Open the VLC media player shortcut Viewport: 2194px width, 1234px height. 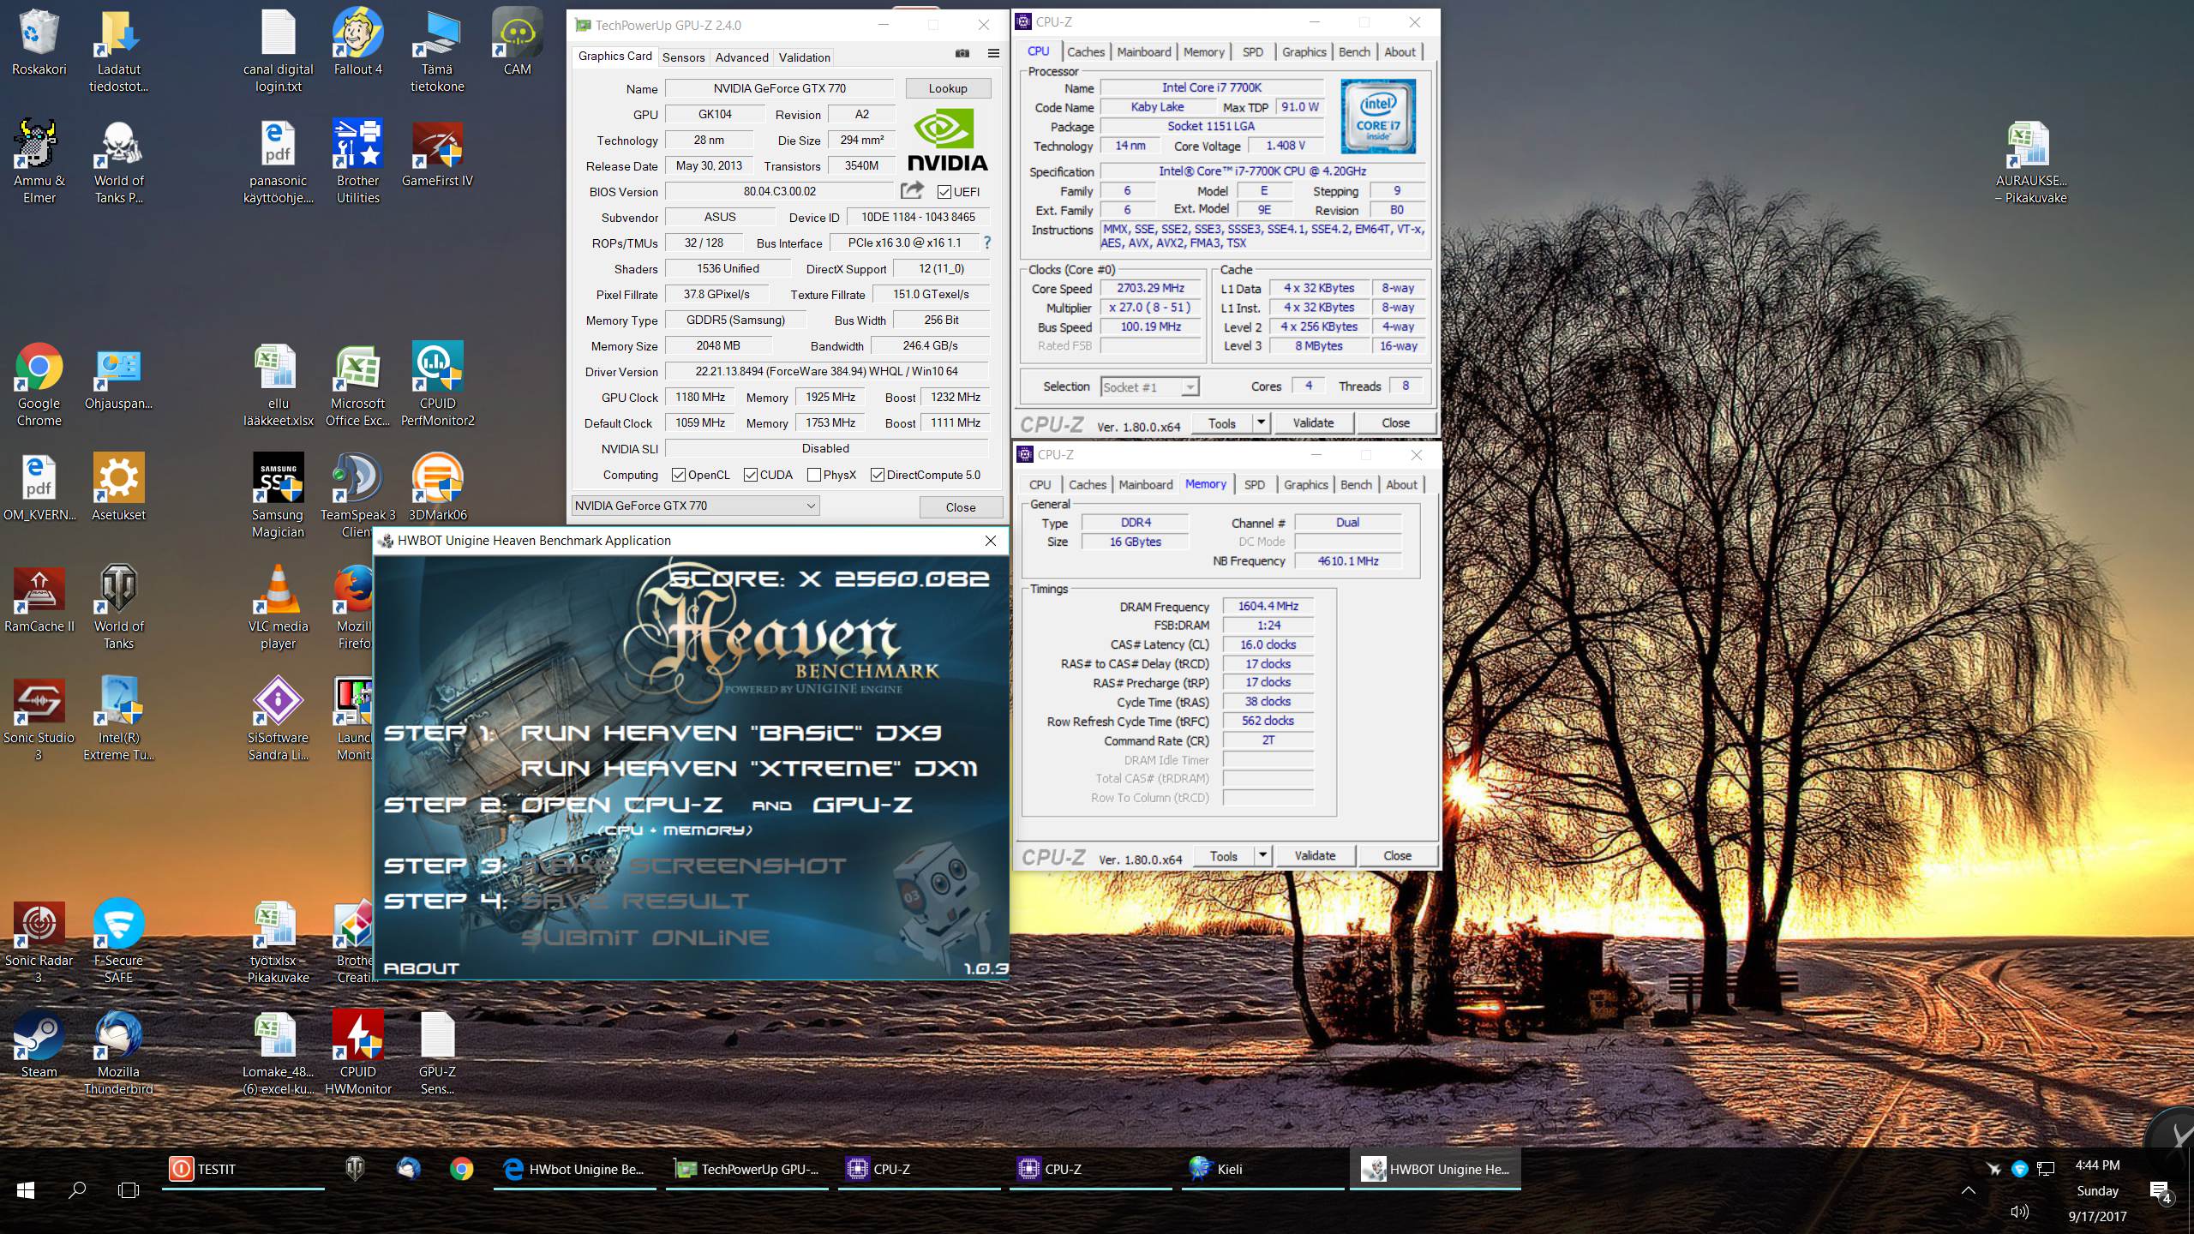click(278, 608)
